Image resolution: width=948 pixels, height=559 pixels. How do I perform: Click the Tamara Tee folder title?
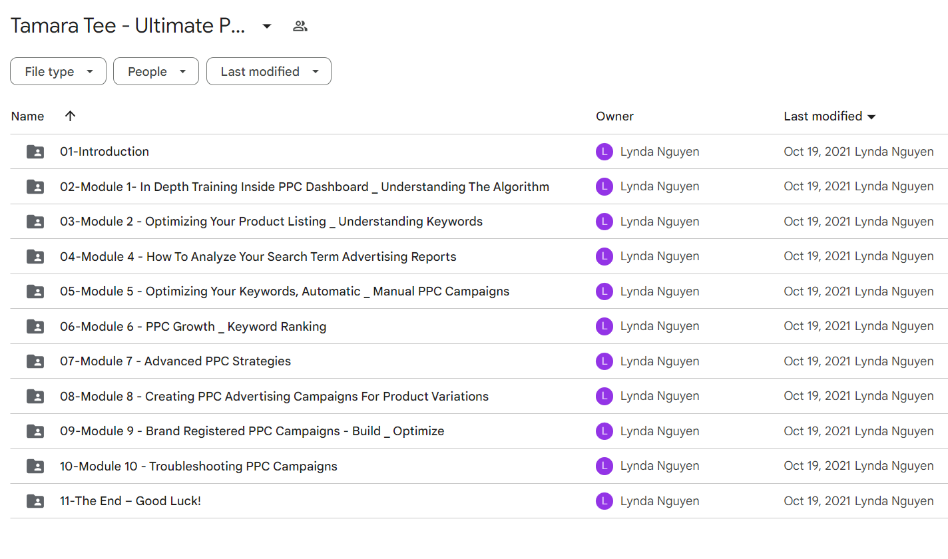(x=128, y=26)
